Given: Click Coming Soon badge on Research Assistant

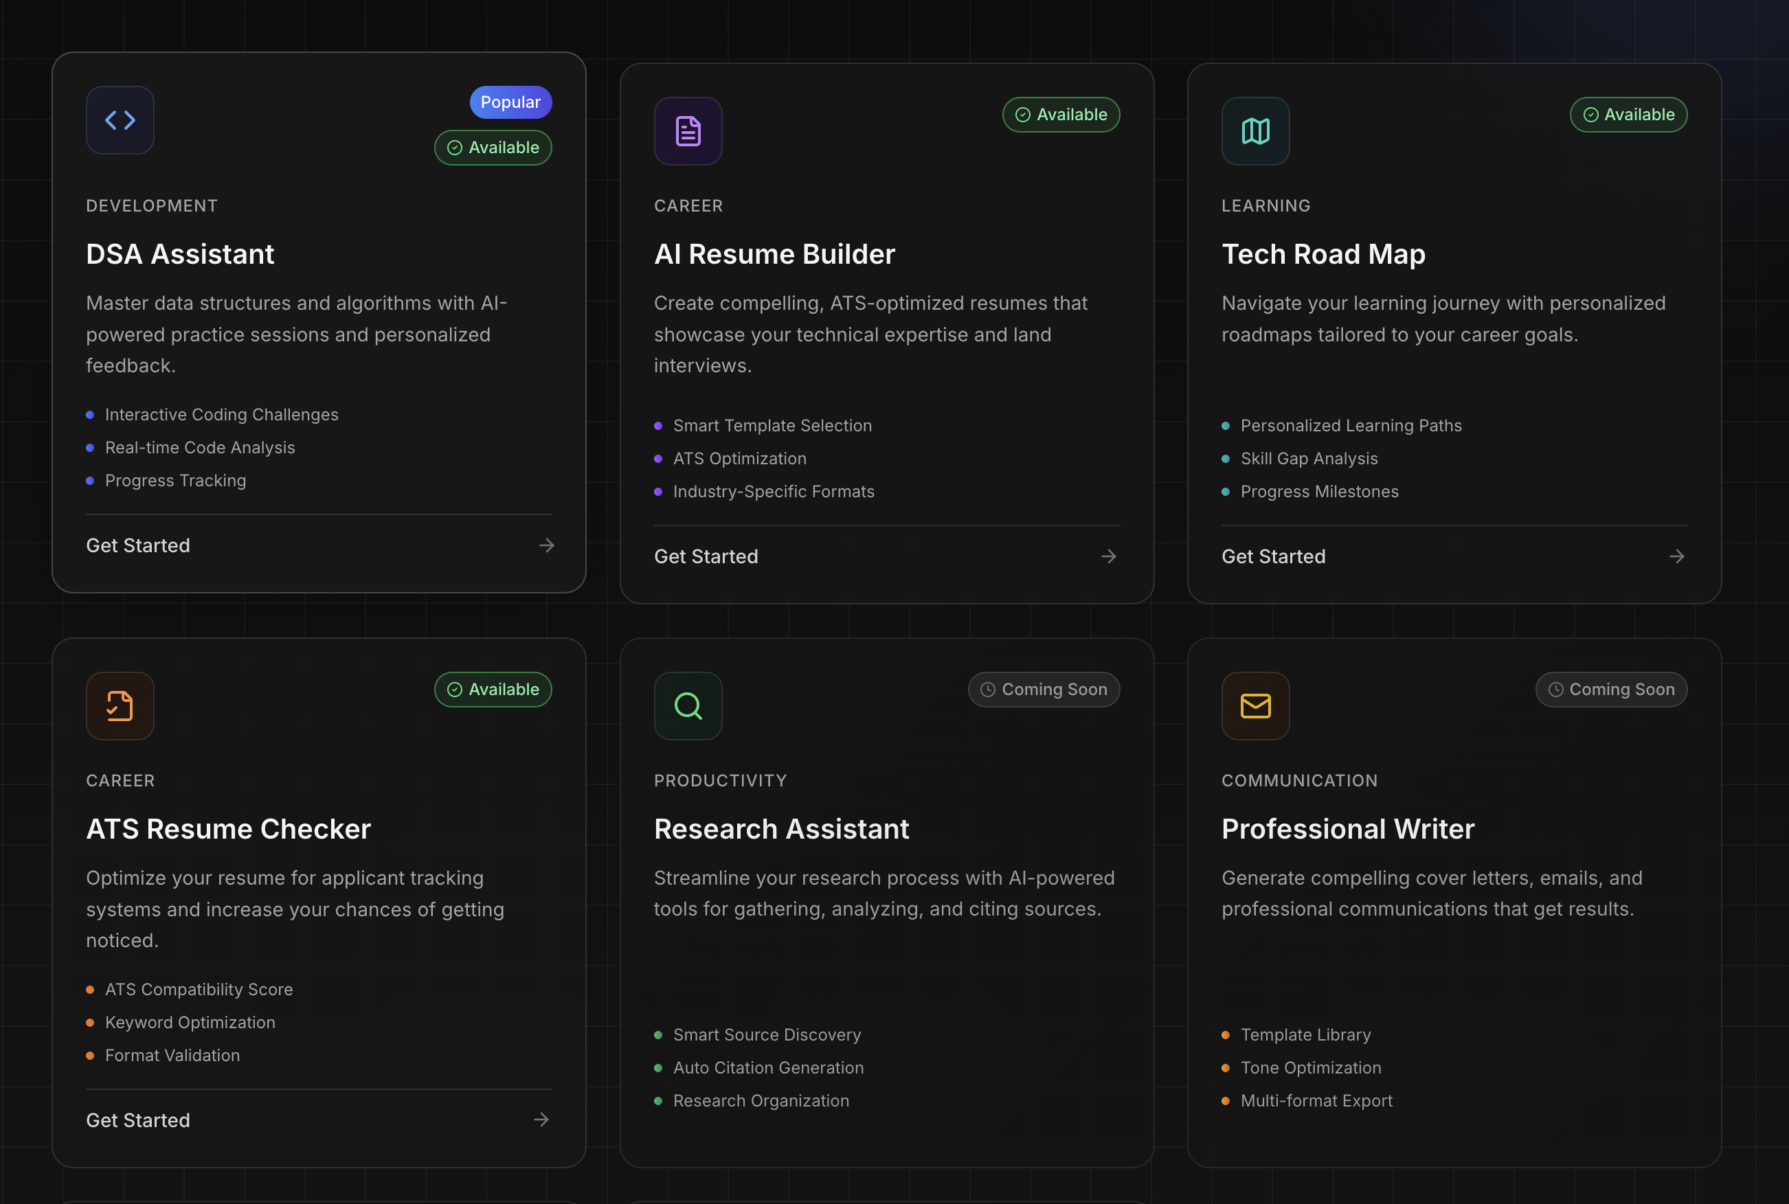Looking at the screenshot, I should (1043, 690).
